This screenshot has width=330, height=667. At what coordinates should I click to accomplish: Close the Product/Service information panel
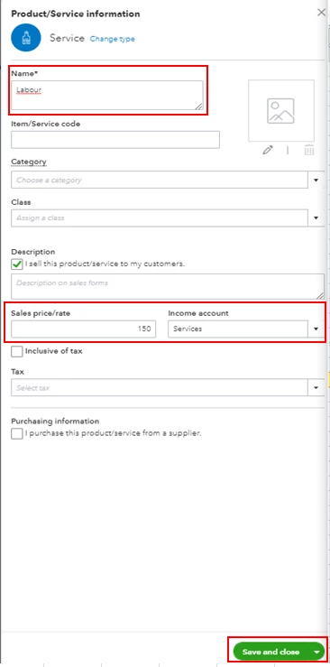click(x=322, y=13)
